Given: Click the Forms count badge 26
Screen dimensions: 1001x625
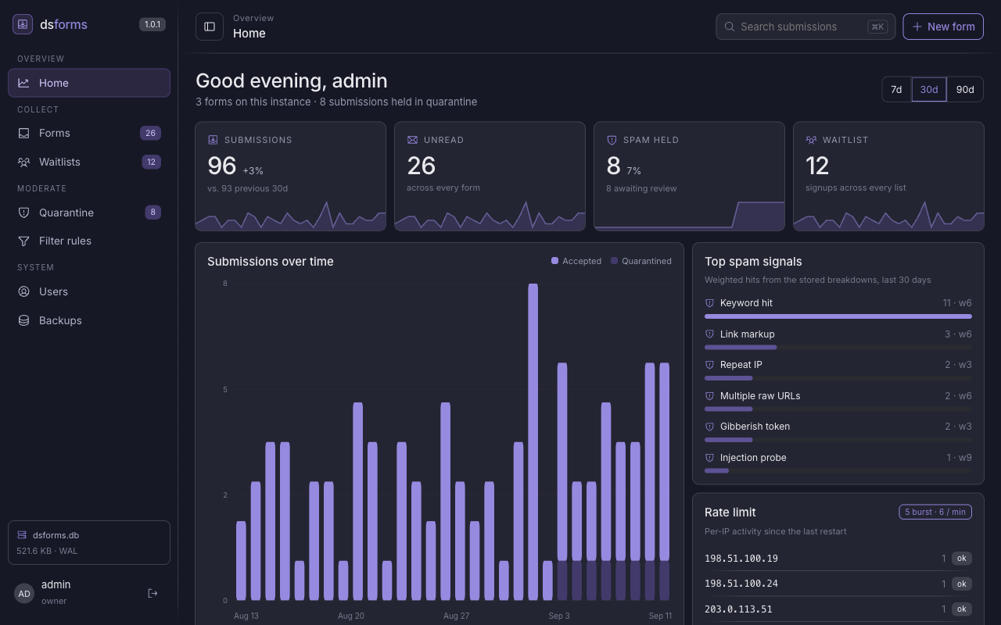Looking at the screenshot, I should (151, 133).
